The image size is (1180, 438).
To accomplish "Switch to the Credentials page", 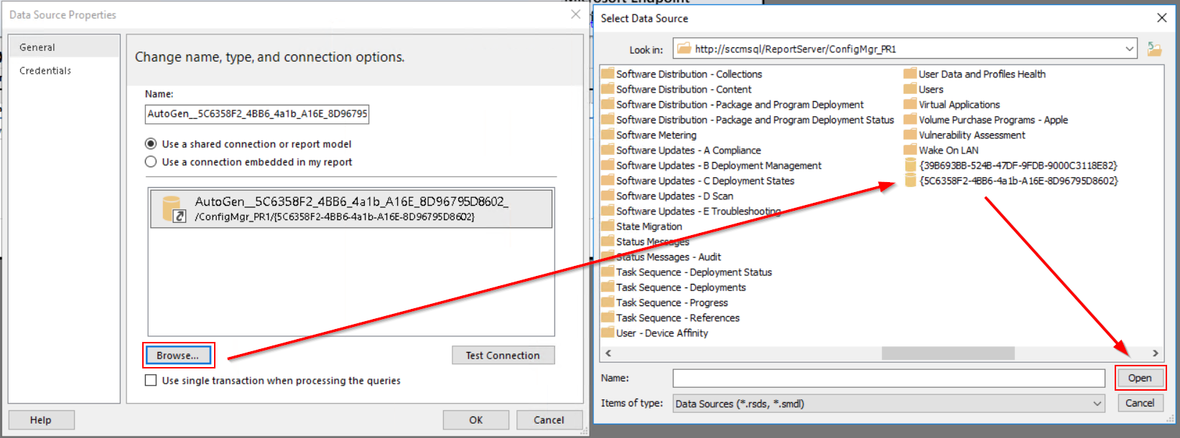I will tap(45, 71).
